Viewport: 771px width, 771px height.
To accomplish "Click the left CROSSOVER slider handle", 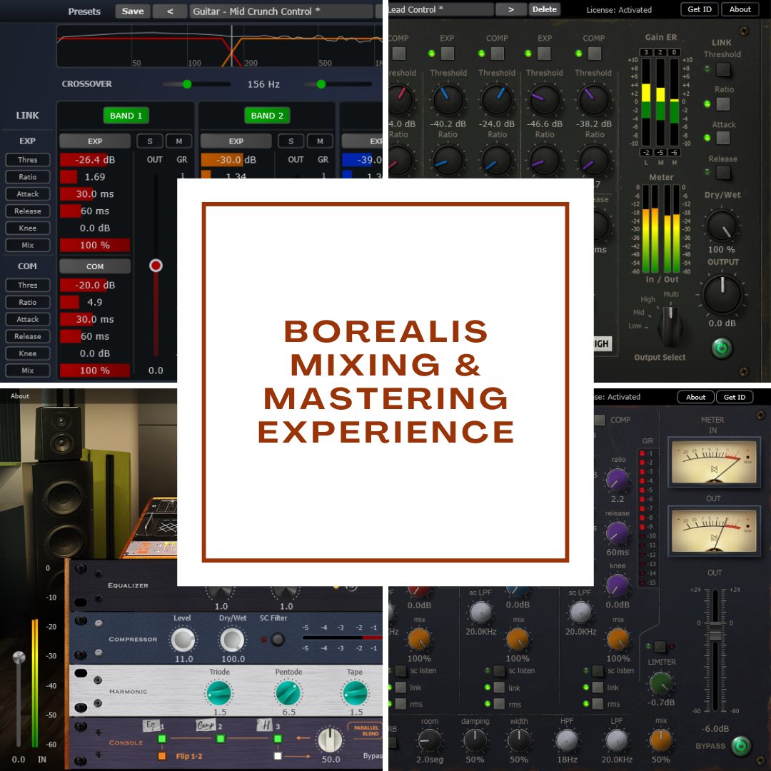I will [187, 84].
